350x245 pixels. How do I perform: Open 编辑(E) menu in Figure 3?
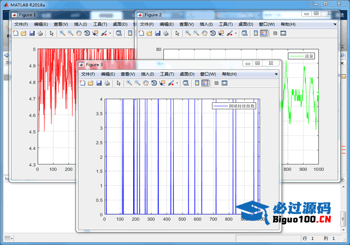(x=108, y=74)
